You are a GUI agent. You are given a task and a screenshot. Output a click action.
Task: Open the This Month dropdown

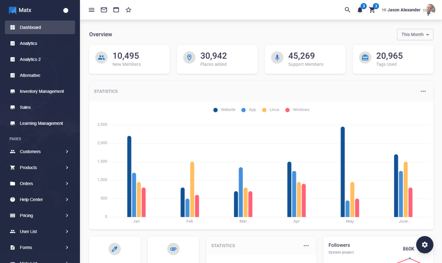point(415,35)
